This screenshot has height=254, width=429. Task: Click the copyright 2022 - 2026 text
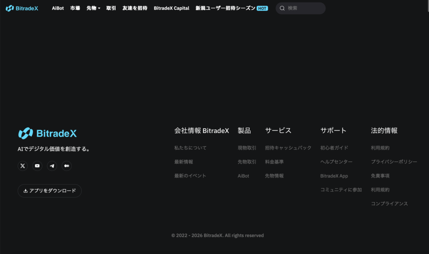coord(217,236)
